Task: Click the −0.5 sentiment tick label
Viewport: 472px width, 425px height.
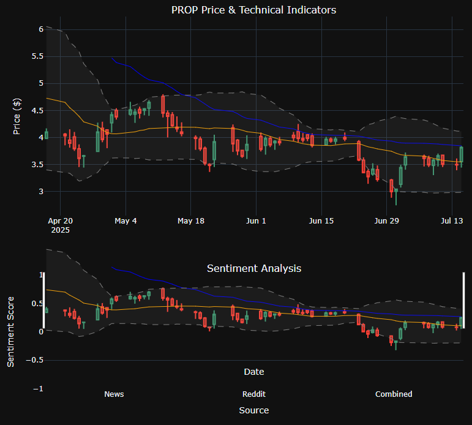Action: point(35,360)
